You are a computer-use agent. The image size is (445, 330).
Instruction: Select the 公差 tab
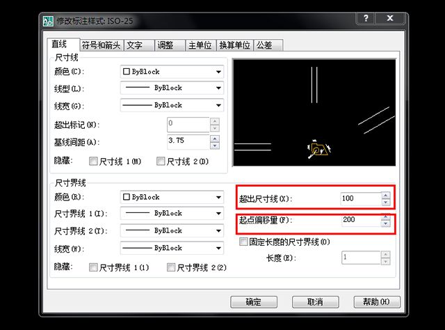point(268,45)
